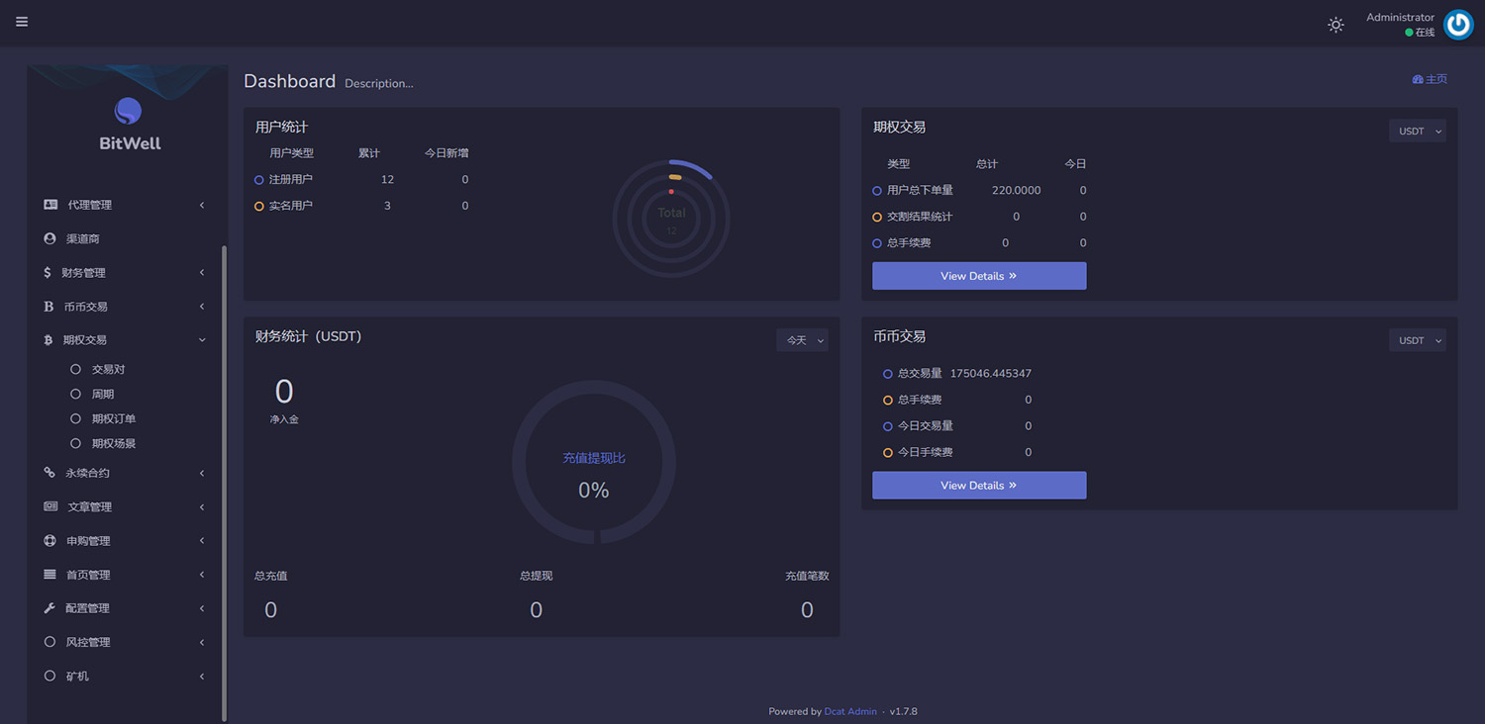
Task: Click the 净入金 zero value
Action: [284, 392]
